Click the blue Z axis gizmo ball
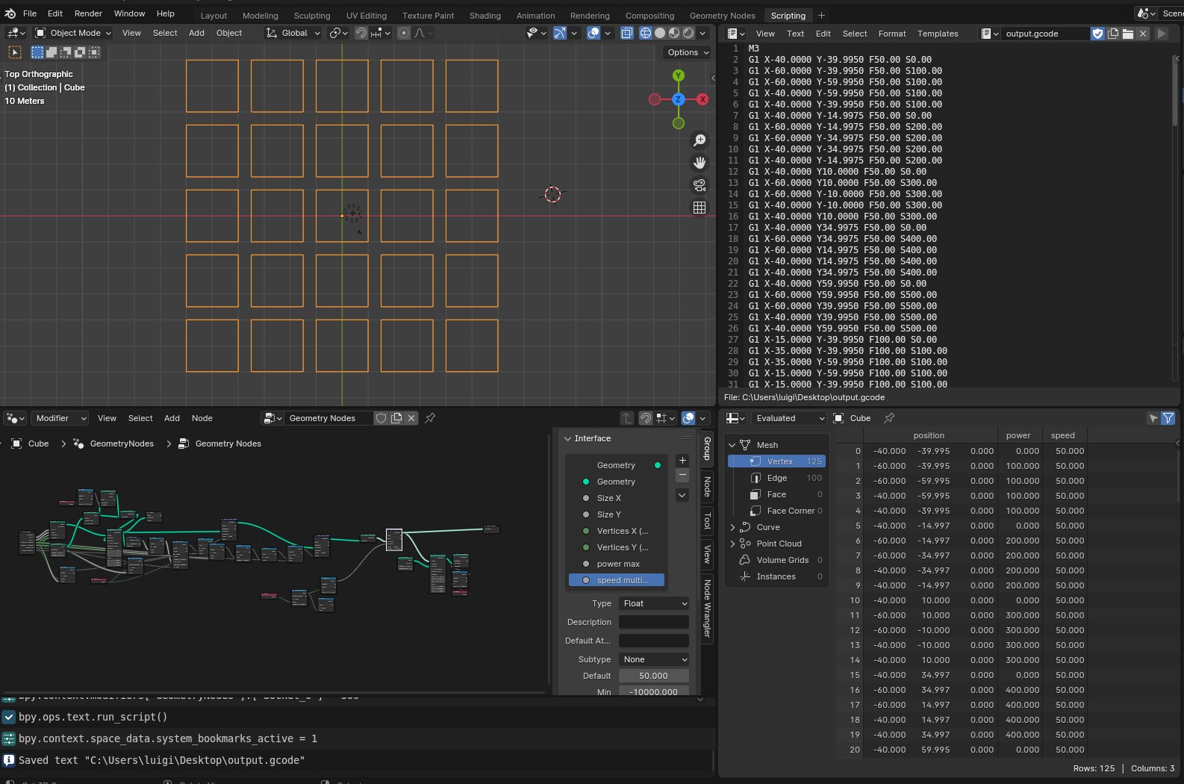 [679, 99]
